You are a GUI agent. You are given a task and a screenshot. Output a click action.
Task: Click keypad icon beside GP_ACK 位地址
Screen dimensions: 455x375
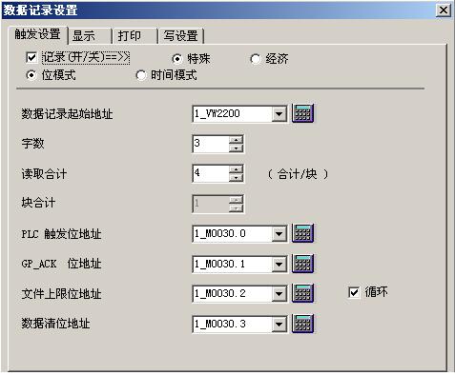[302, 264]
